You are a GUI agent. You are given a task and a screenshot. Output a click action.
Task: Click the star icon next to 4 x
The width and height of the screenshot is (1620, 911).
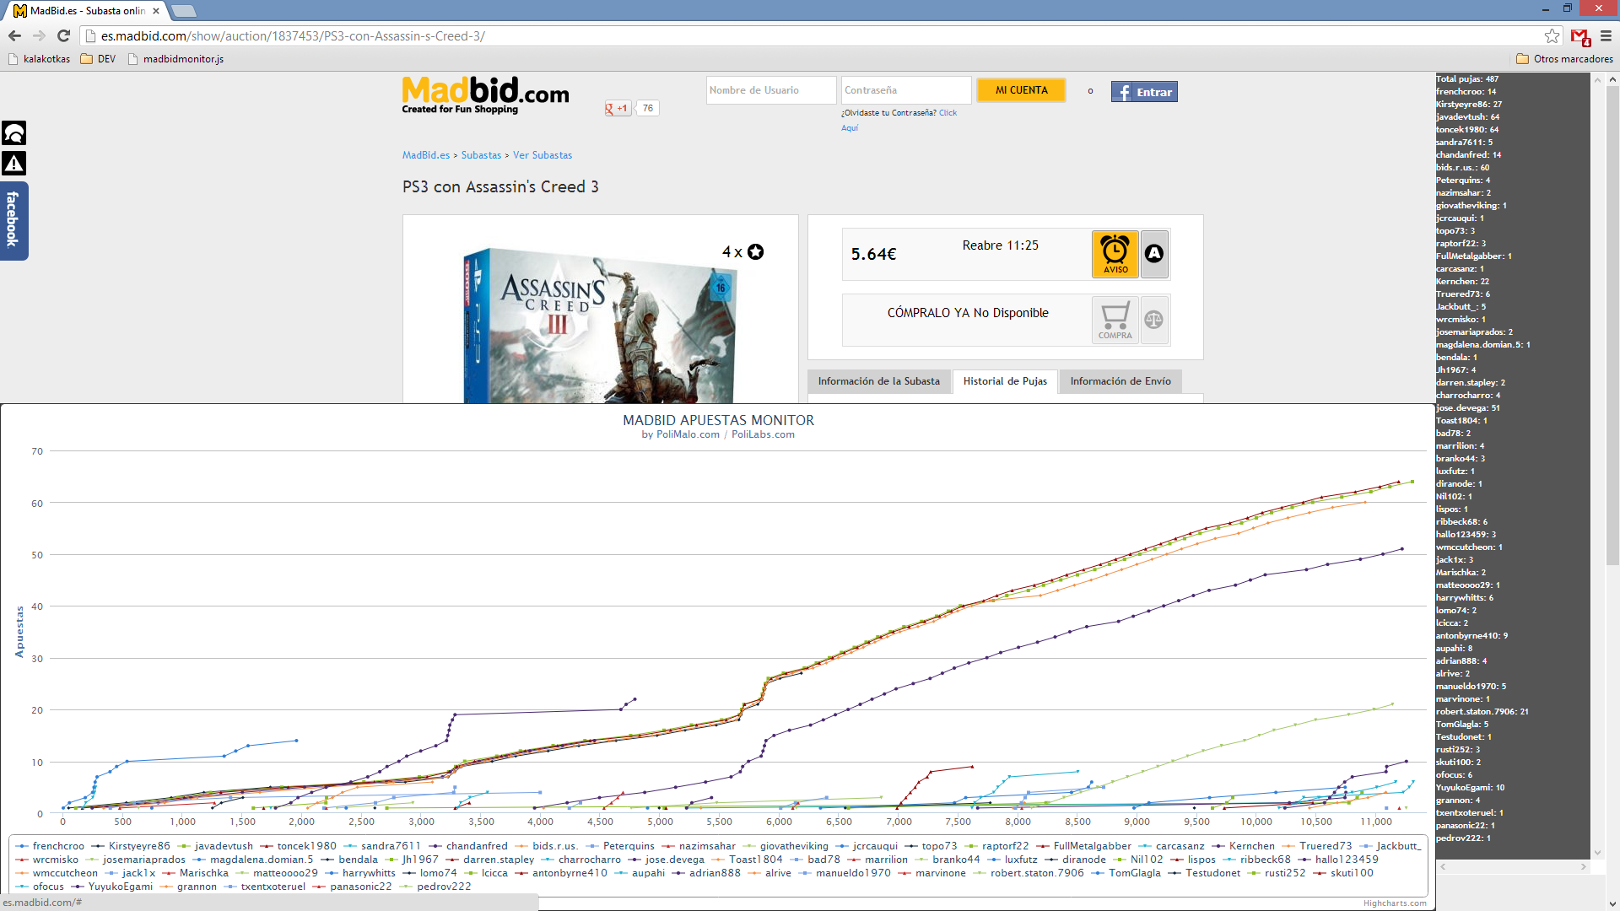[756, 252]
